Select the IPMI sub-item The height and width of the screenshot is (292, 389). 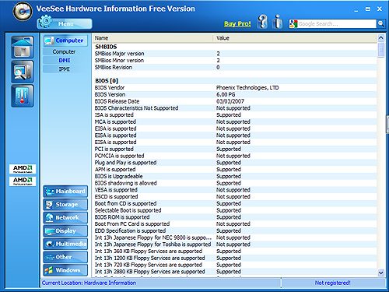[65, 69]
